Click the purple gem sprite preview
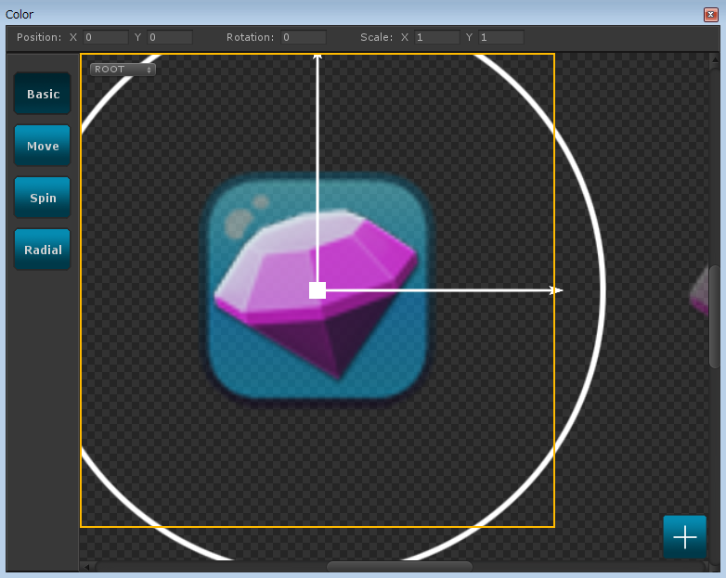The width and height of the screenshot is (726, 578). click(317, 293)
